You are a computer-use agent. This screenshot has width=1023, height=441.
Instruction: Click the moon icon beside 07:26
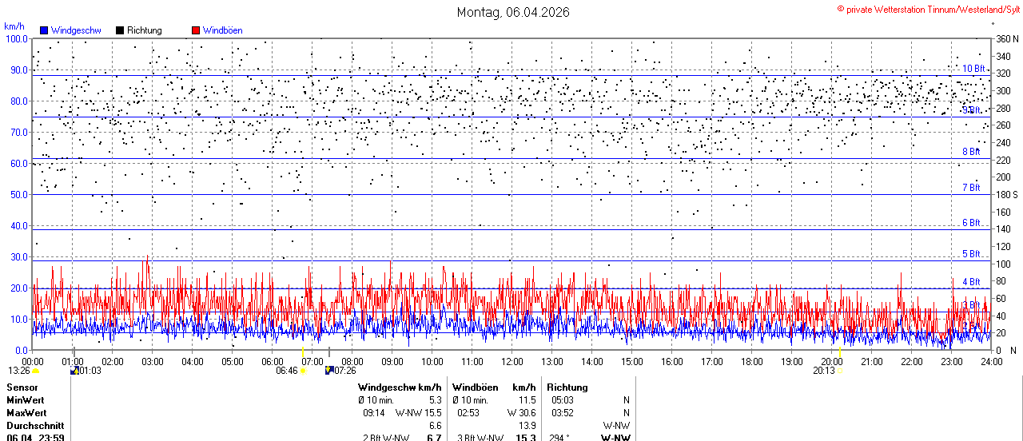click(328, 370)
